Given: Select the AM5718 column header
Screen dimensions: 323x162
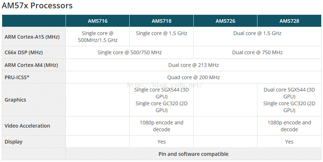Looking at the screenshot, I should point(161,21).
